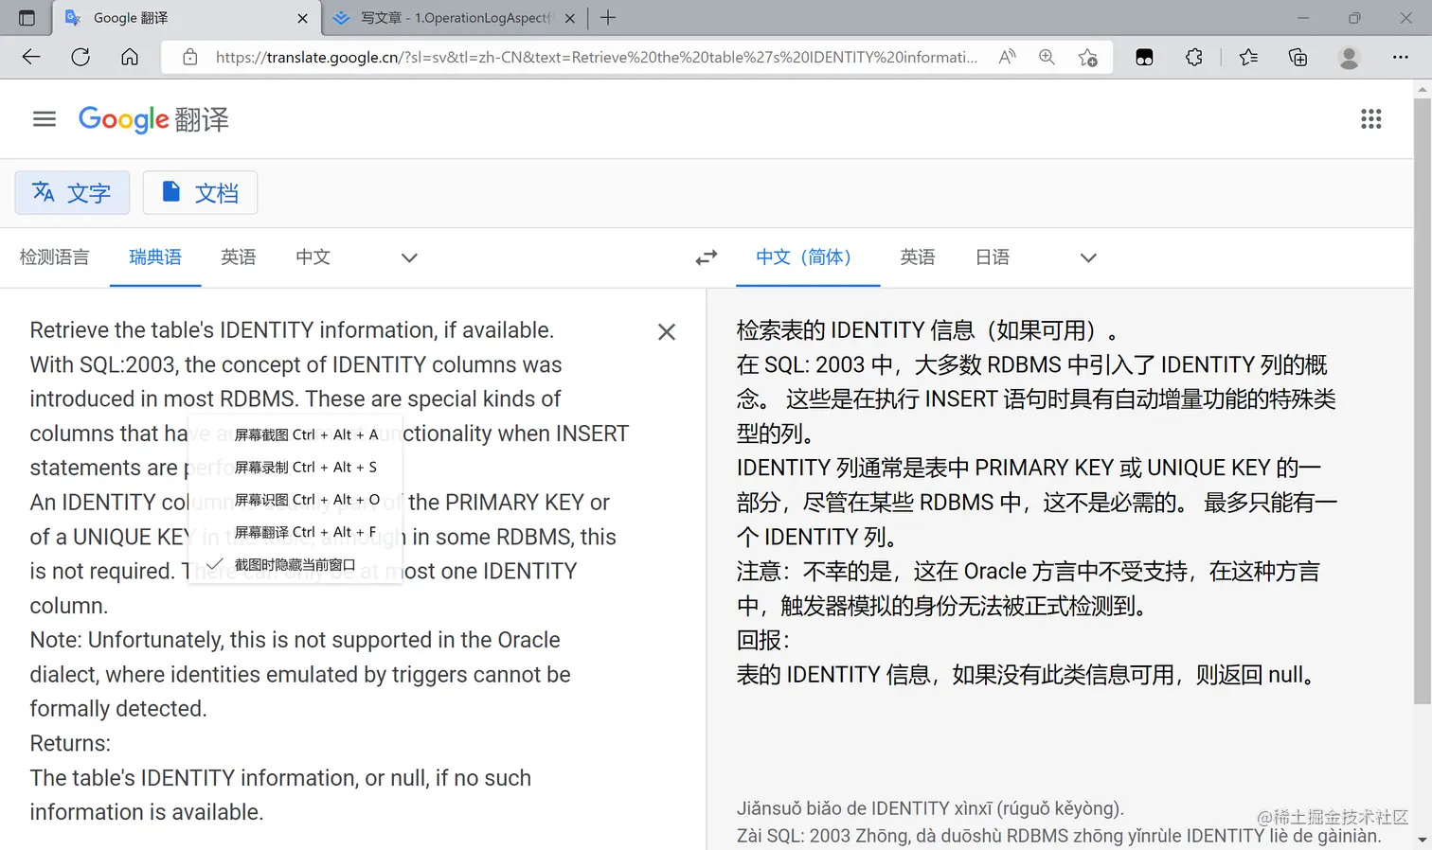Open a new browser tab
Image resolution: width=1432 pixels, height=850 pixels.
coord(608,18)
